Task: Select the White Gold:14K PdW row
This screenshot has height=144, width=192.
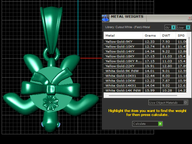Action: 145,90
